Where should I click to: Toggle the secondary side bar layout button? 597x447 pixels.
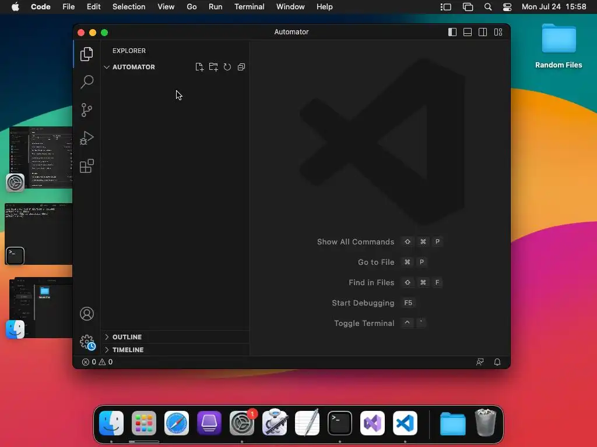(x=483, y=33)
